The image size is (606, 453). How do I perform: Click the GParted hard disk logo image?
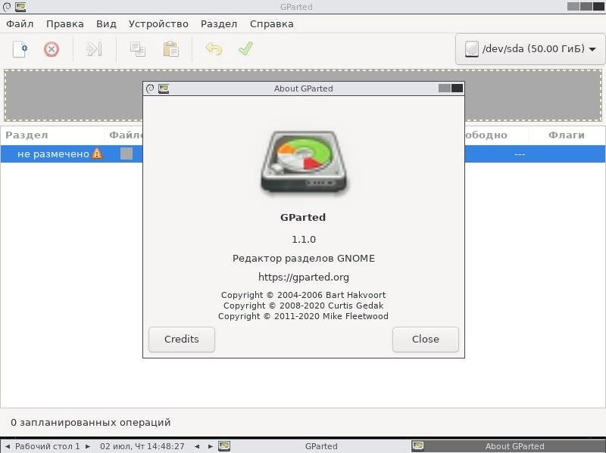pos(304,162)
